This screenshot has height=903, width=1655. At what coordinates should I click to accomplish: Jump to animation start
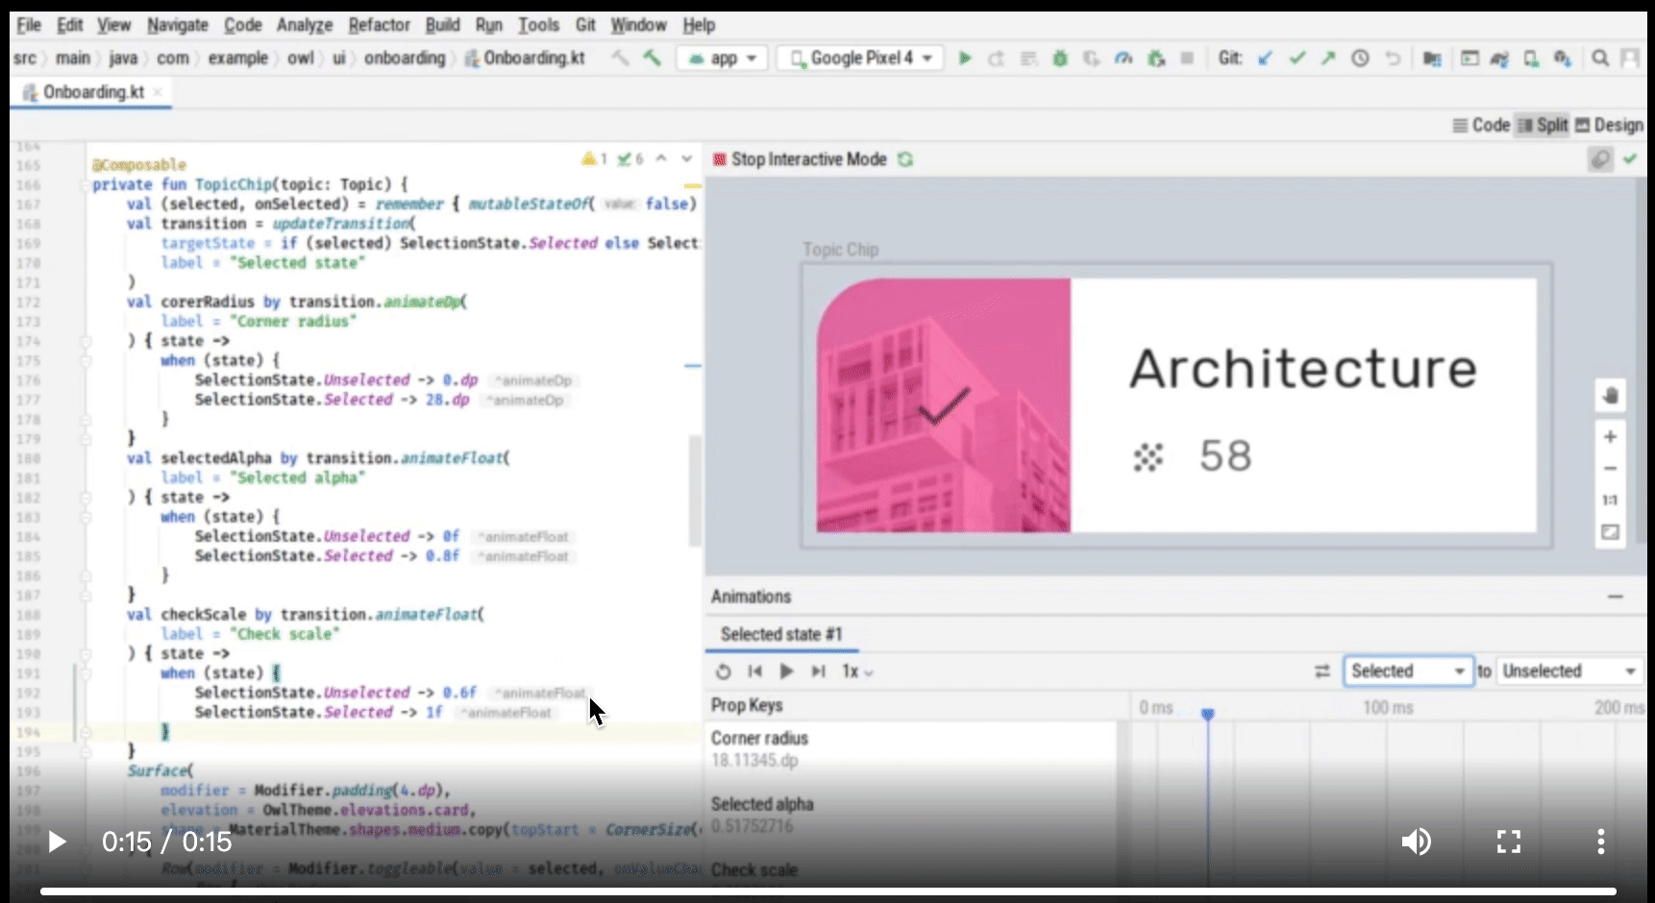755,671
